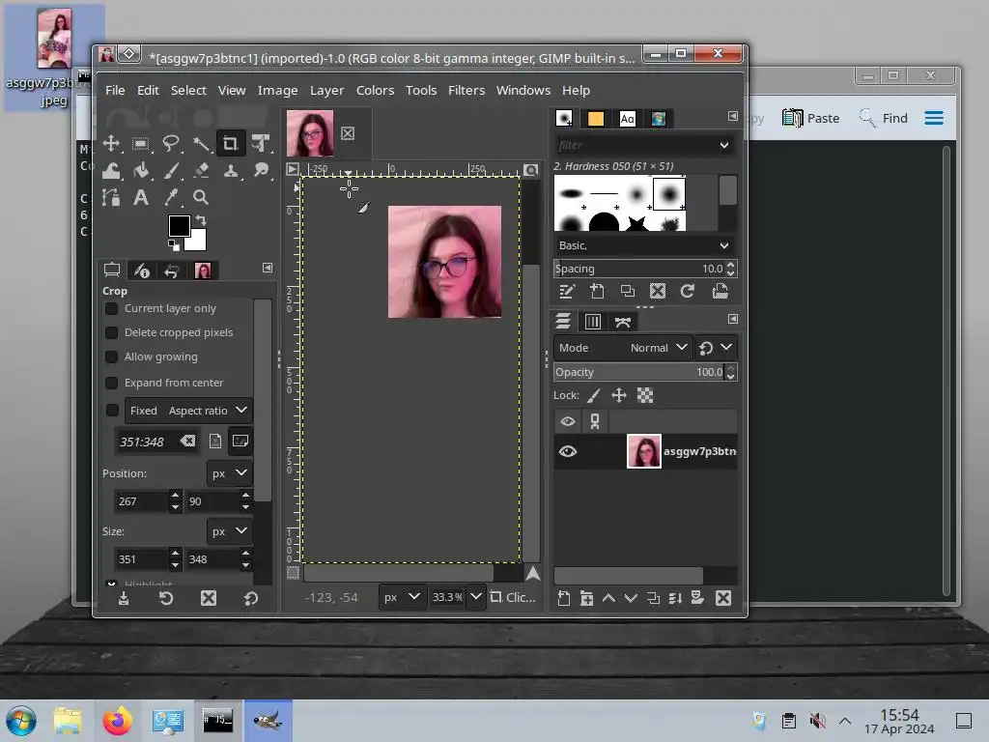
Task: Swap foreground and background colors arrow
Action: pos(201,221)
